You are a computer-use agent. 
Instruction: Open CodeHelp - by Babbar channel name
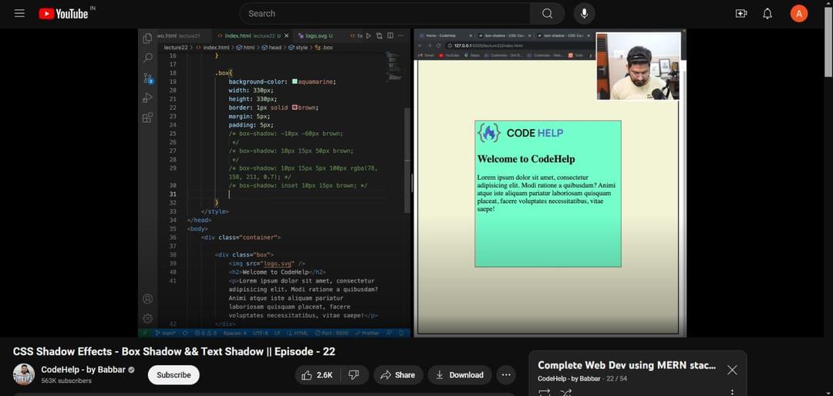83,370
